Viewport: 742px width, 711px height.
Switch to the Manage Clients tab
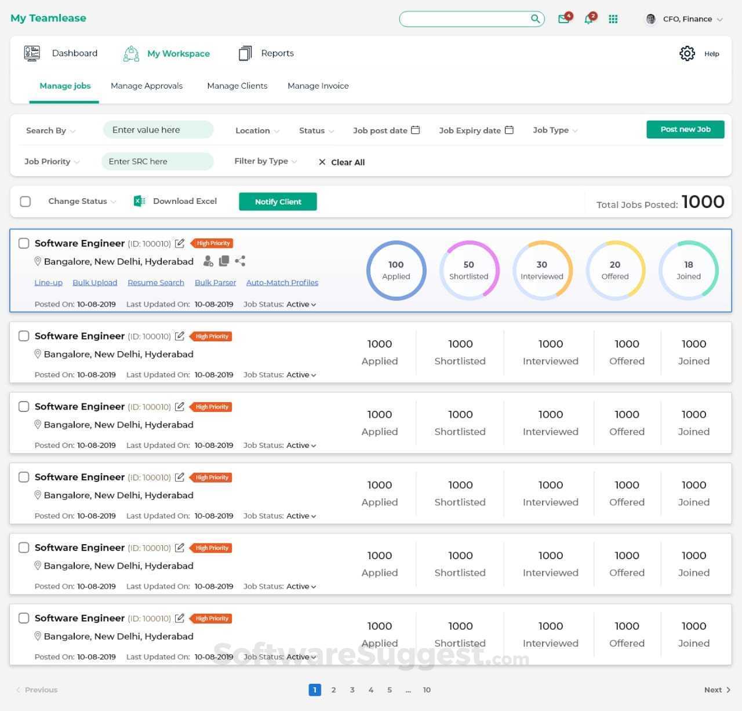[237, 86]
